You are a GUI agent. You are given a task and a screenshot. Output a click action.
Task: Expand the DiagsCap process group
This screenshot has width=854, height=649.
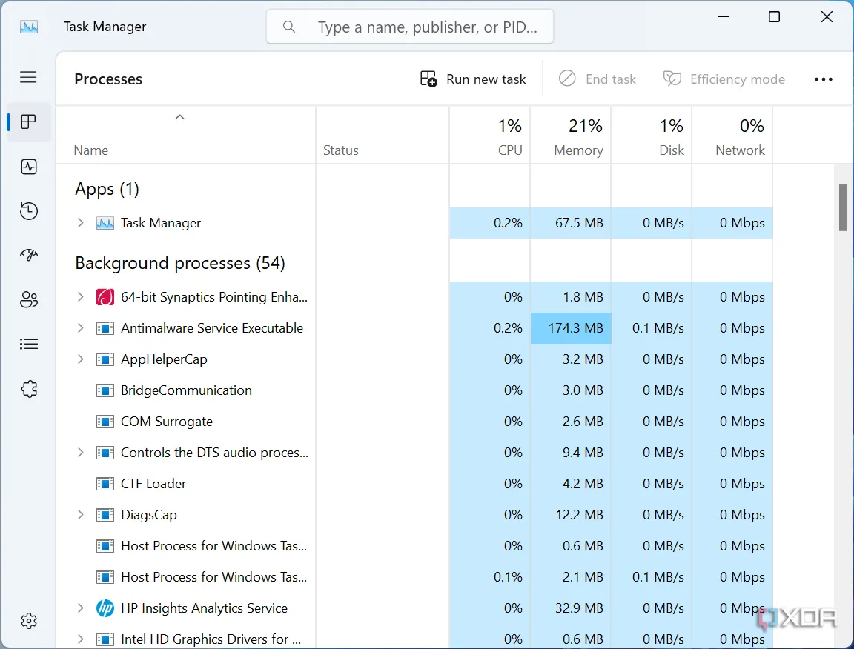click(x=81, y=515)
